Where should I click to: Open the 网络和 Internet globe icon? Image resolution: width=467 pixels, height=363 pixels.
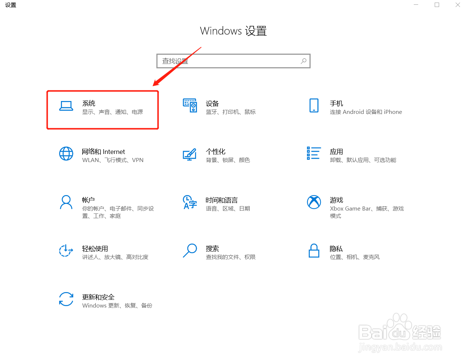point(66,154)
